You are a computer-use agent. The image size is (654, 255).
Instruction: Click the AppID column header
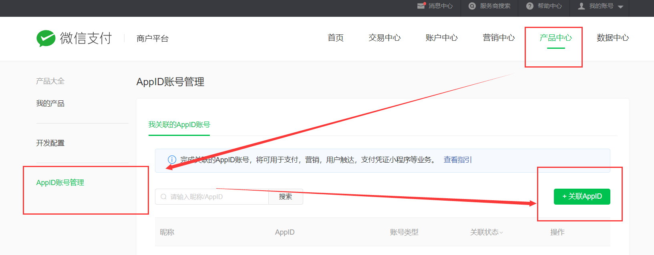pyautogui.click(x=285, y=232)
